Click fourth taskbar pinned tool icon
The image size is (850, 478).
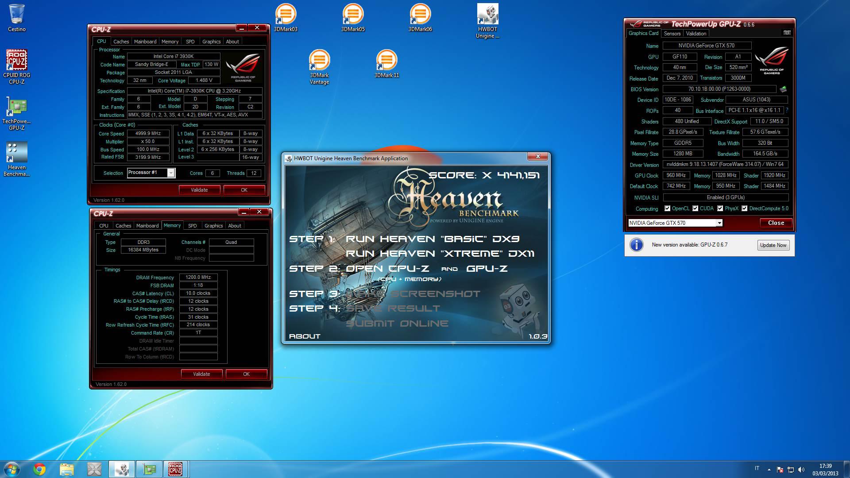pos(94,469)
